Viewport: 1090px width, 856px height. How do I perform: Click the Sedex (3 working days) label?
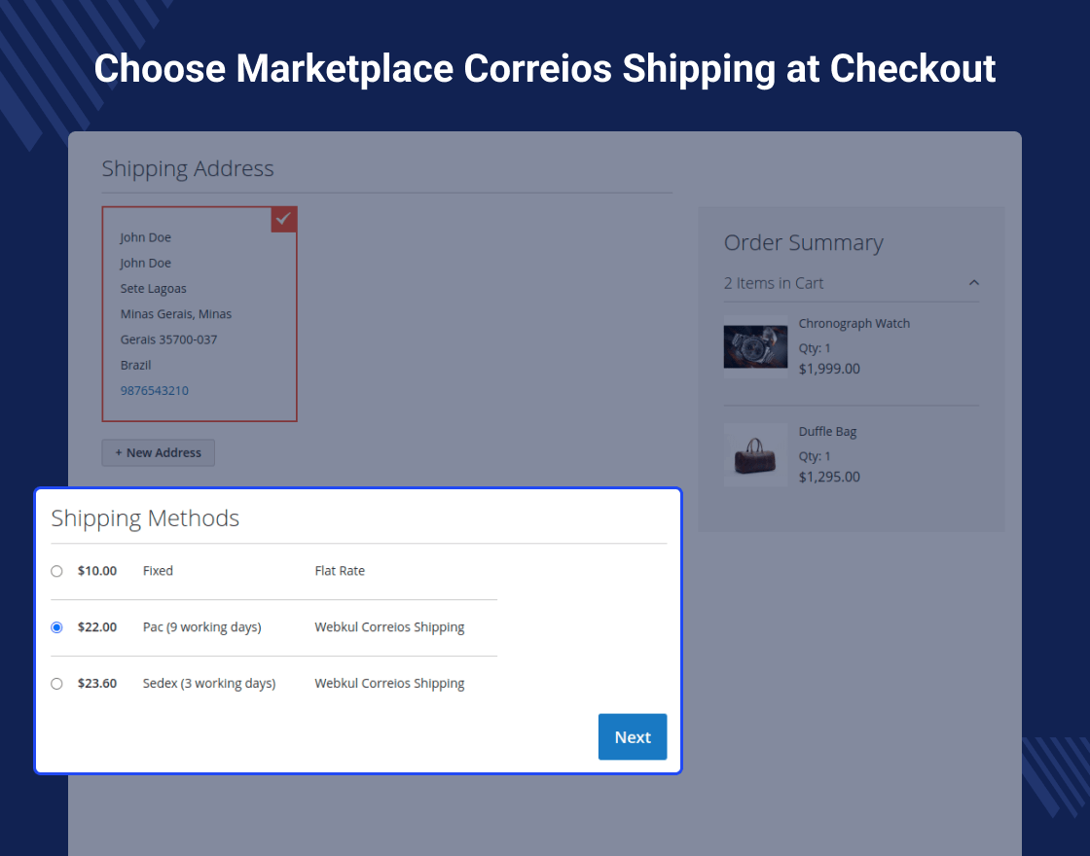[x=208, y=684]
